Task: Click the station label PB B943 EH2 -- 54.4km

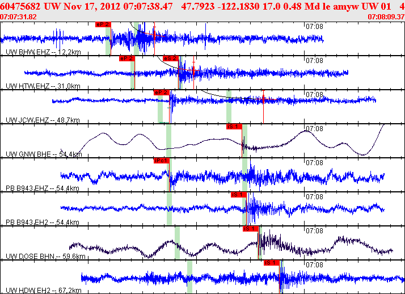Action: point(43,222)
